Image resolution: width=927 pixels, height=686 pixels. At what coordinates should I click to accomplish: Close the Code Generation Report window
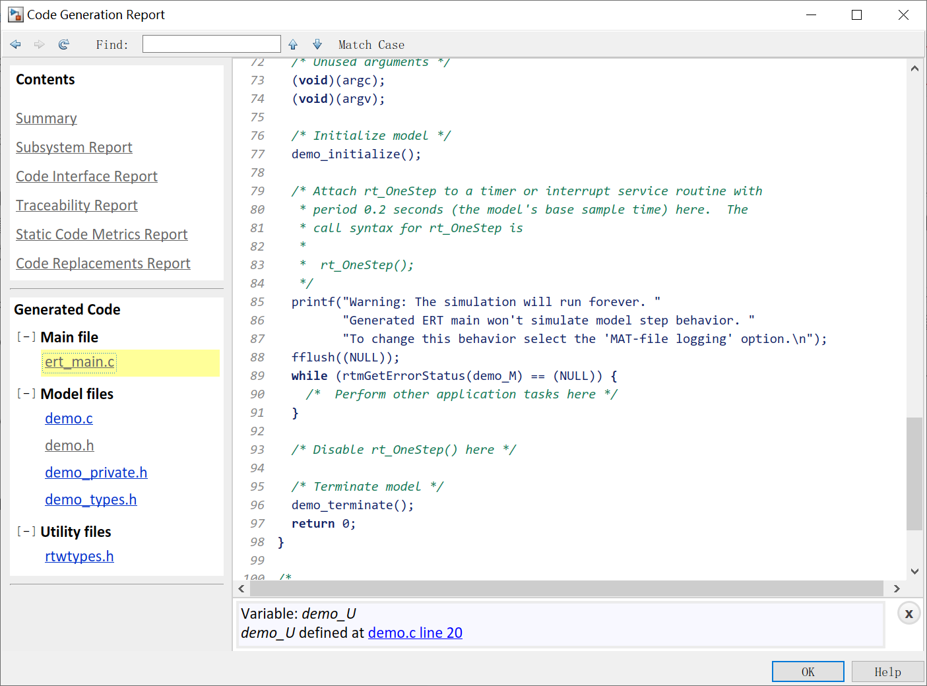coord(903,15)
